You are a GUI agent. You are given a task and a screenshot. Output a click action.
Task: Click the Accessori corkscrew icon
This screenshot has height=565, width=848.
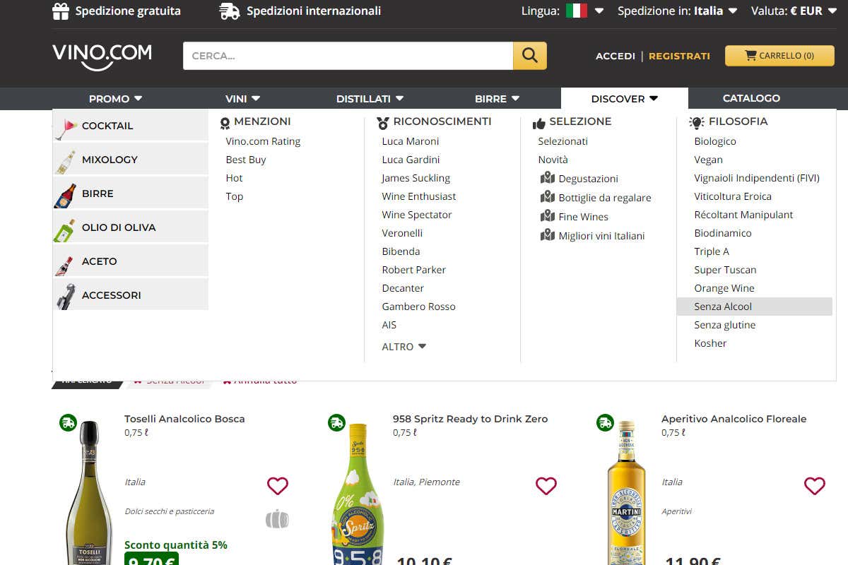tap(66, 296)
